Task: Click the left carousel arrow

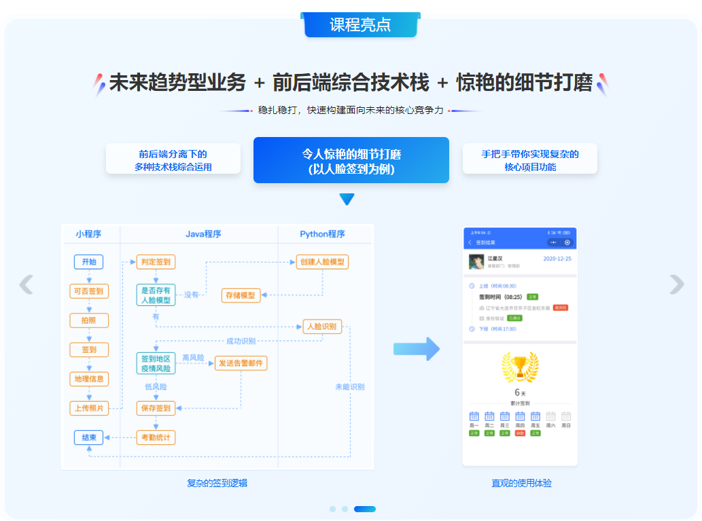Action: (27, 284)
